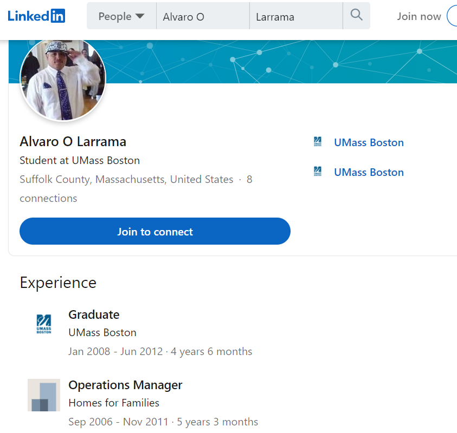Open Homes for Families placeholder company logo

coord(44,395)
